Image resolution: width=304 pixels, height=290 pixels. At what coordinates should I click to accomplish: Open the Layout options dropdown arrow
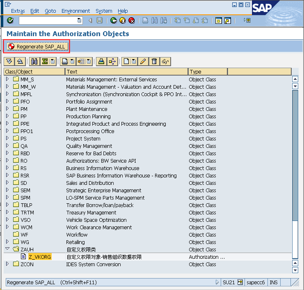[89, 62]
